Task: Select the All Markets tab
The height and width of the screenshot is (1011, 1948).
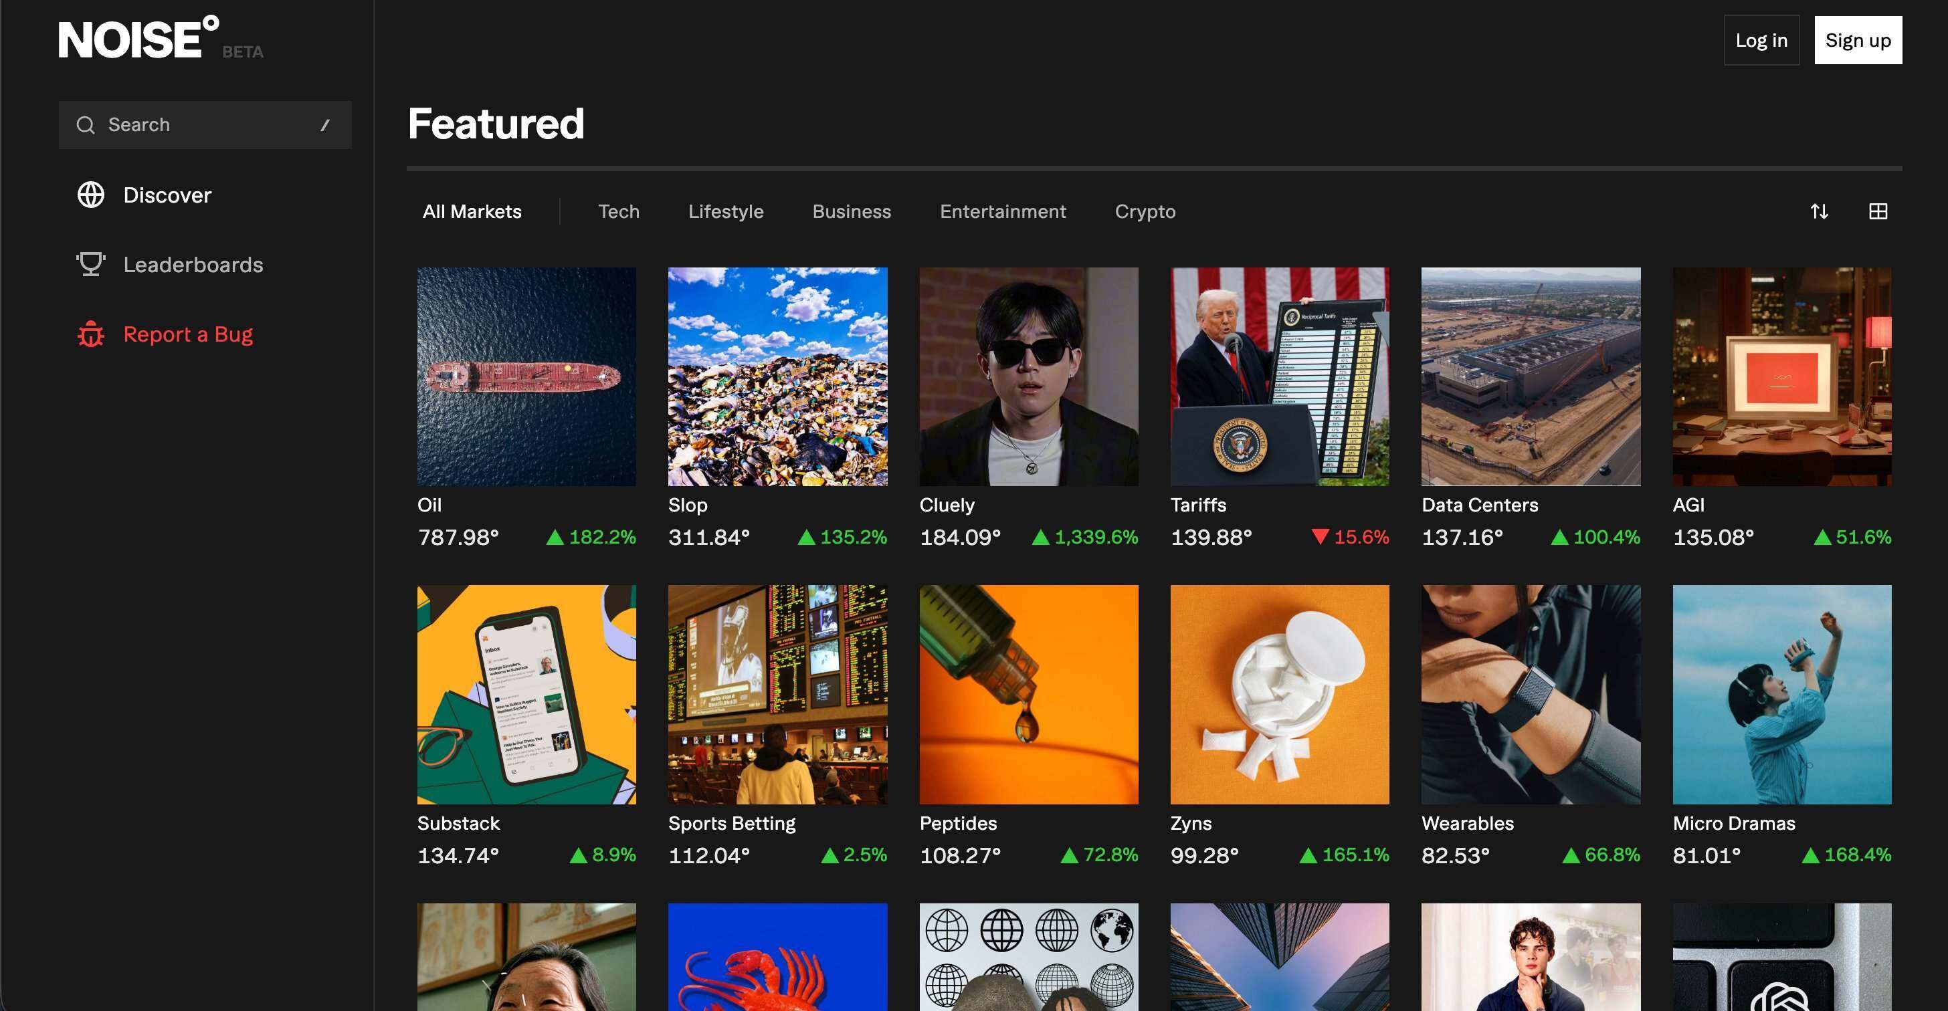Action: tap(472, 211)
